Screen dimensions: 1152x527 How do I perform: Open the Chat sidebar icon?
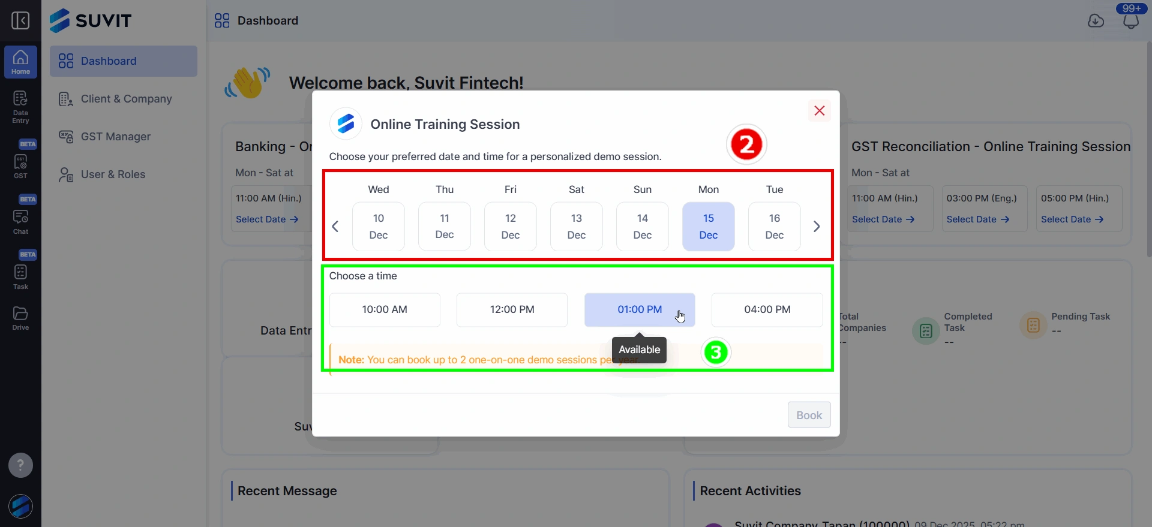coord(20,220)
